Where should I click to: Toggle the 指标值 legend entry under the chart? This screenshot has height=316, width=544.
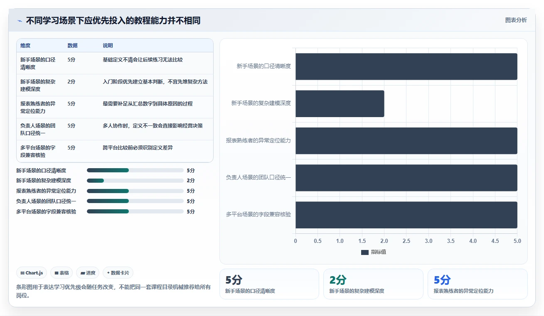[x=374, y=252]
